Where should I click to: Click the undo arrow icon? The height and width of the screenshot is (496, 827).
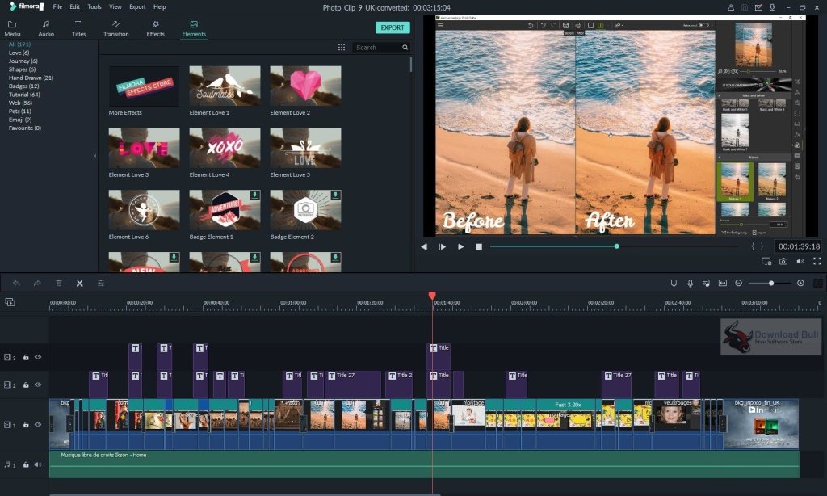(x=15, y=283)
